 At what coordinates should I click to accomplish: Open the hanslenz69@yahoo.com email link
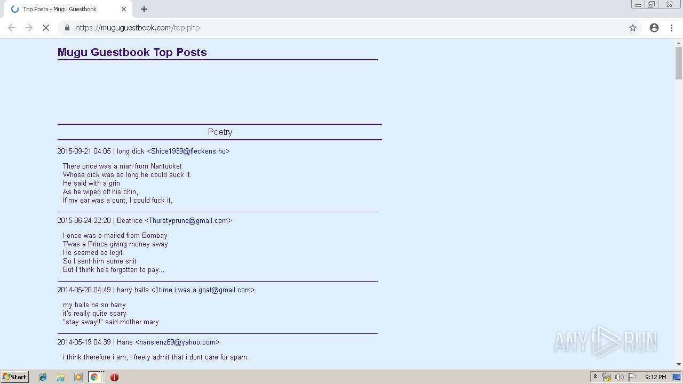(177, 342)
